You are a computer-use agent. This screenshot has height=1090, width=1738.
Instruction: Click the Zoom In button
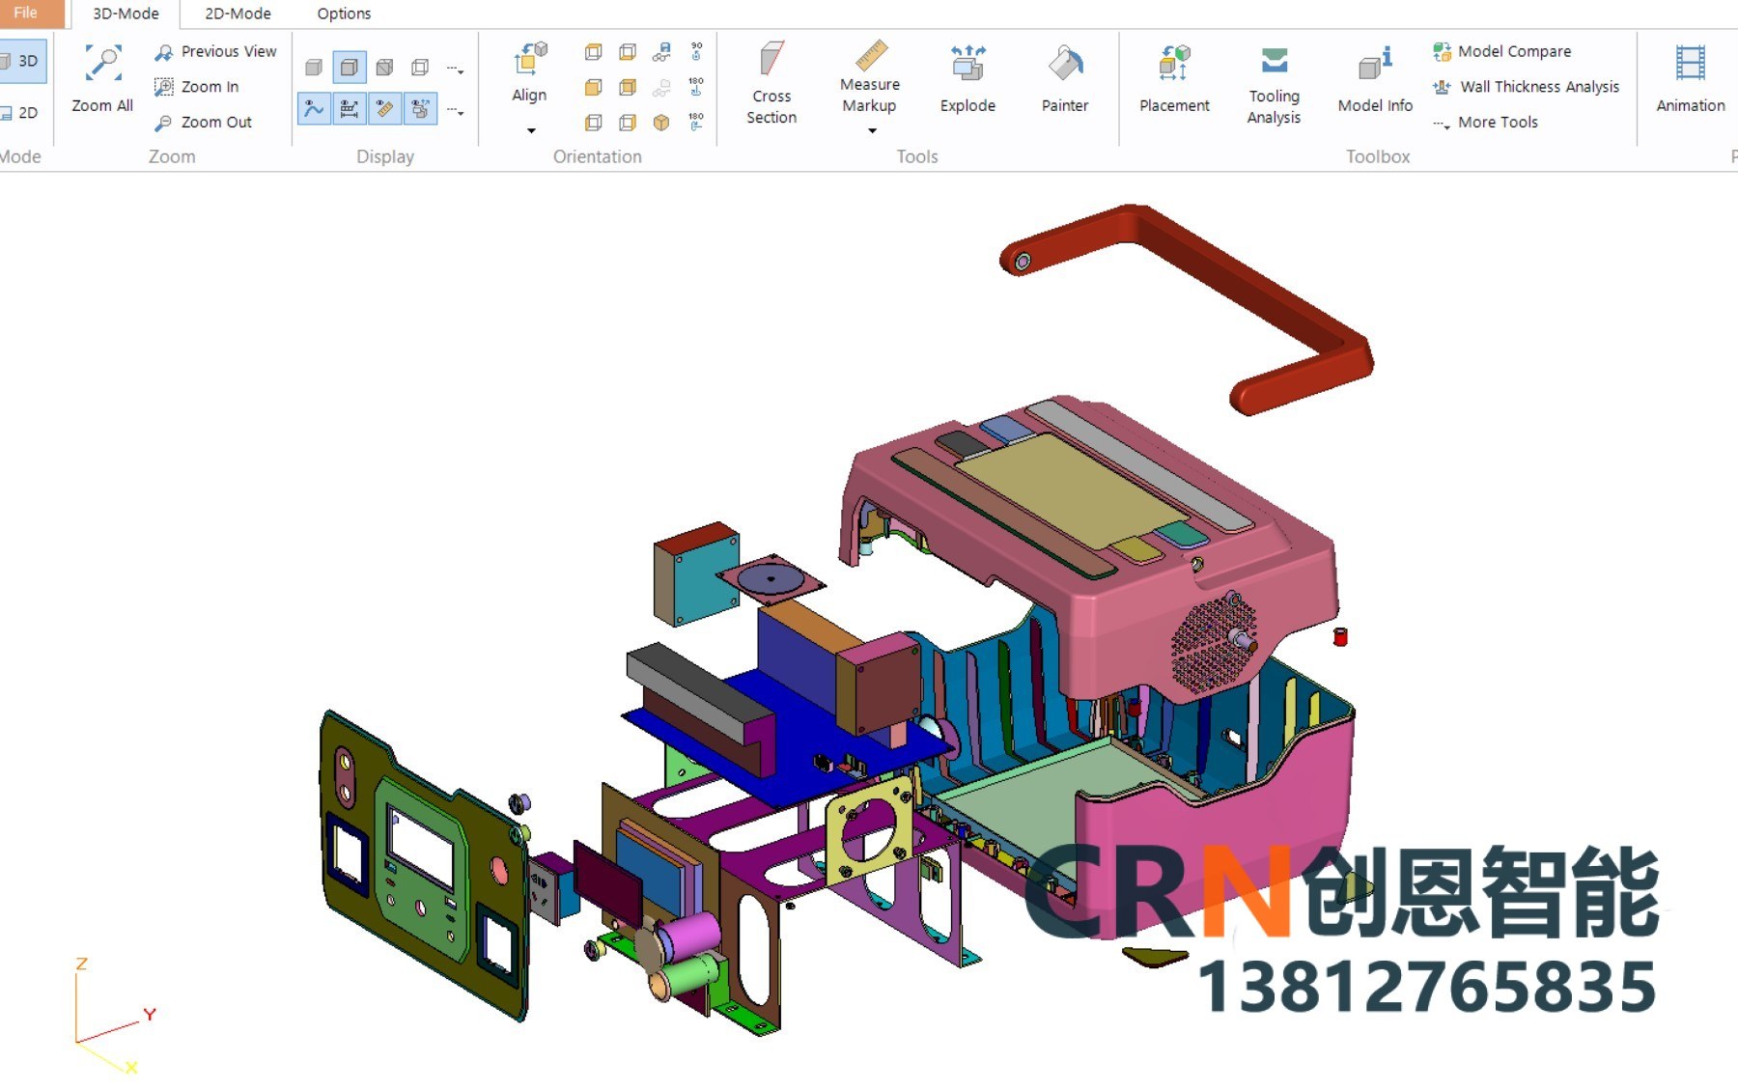[197, 87]
